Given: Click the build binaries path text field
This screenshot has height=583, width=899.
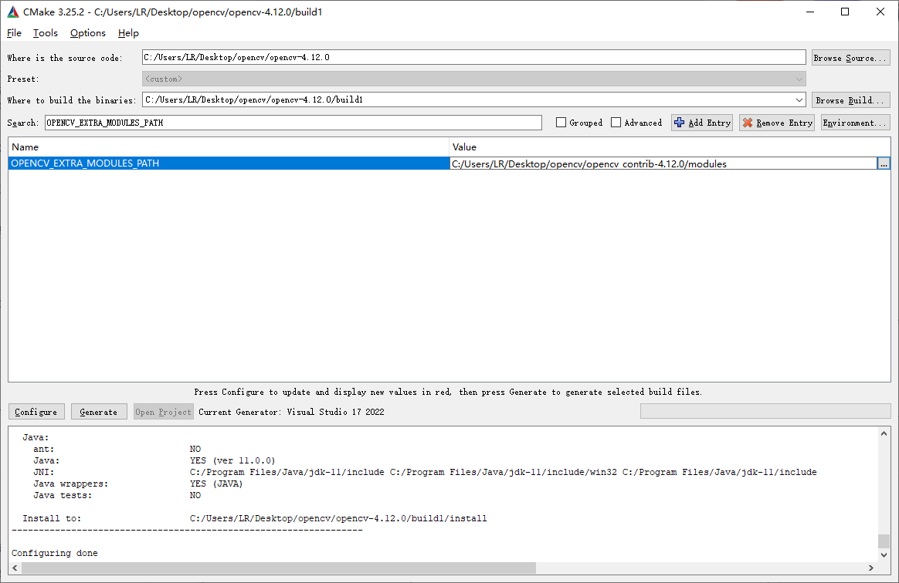Looking at the screenshot, I should (x=467, y=99).
